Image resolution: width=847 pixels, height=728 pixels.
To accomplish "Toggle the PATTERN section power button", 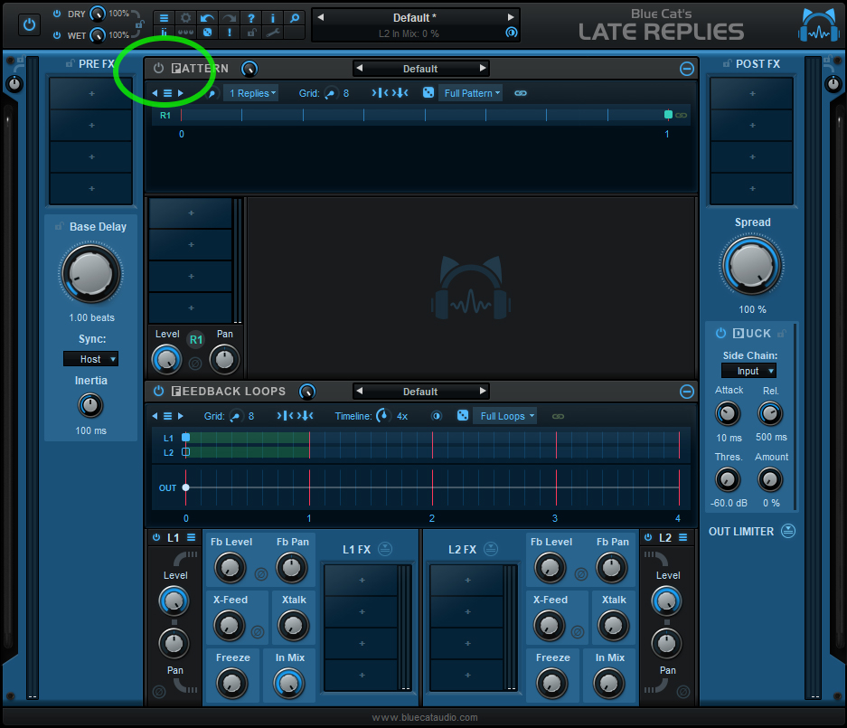I will click(x=158, y=68).
